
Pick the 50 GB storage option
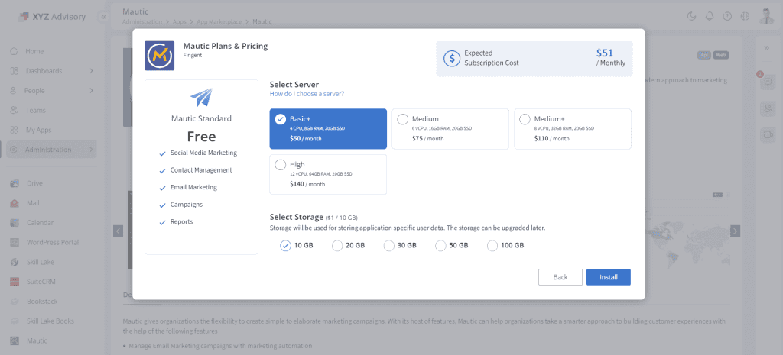(440, 245)
